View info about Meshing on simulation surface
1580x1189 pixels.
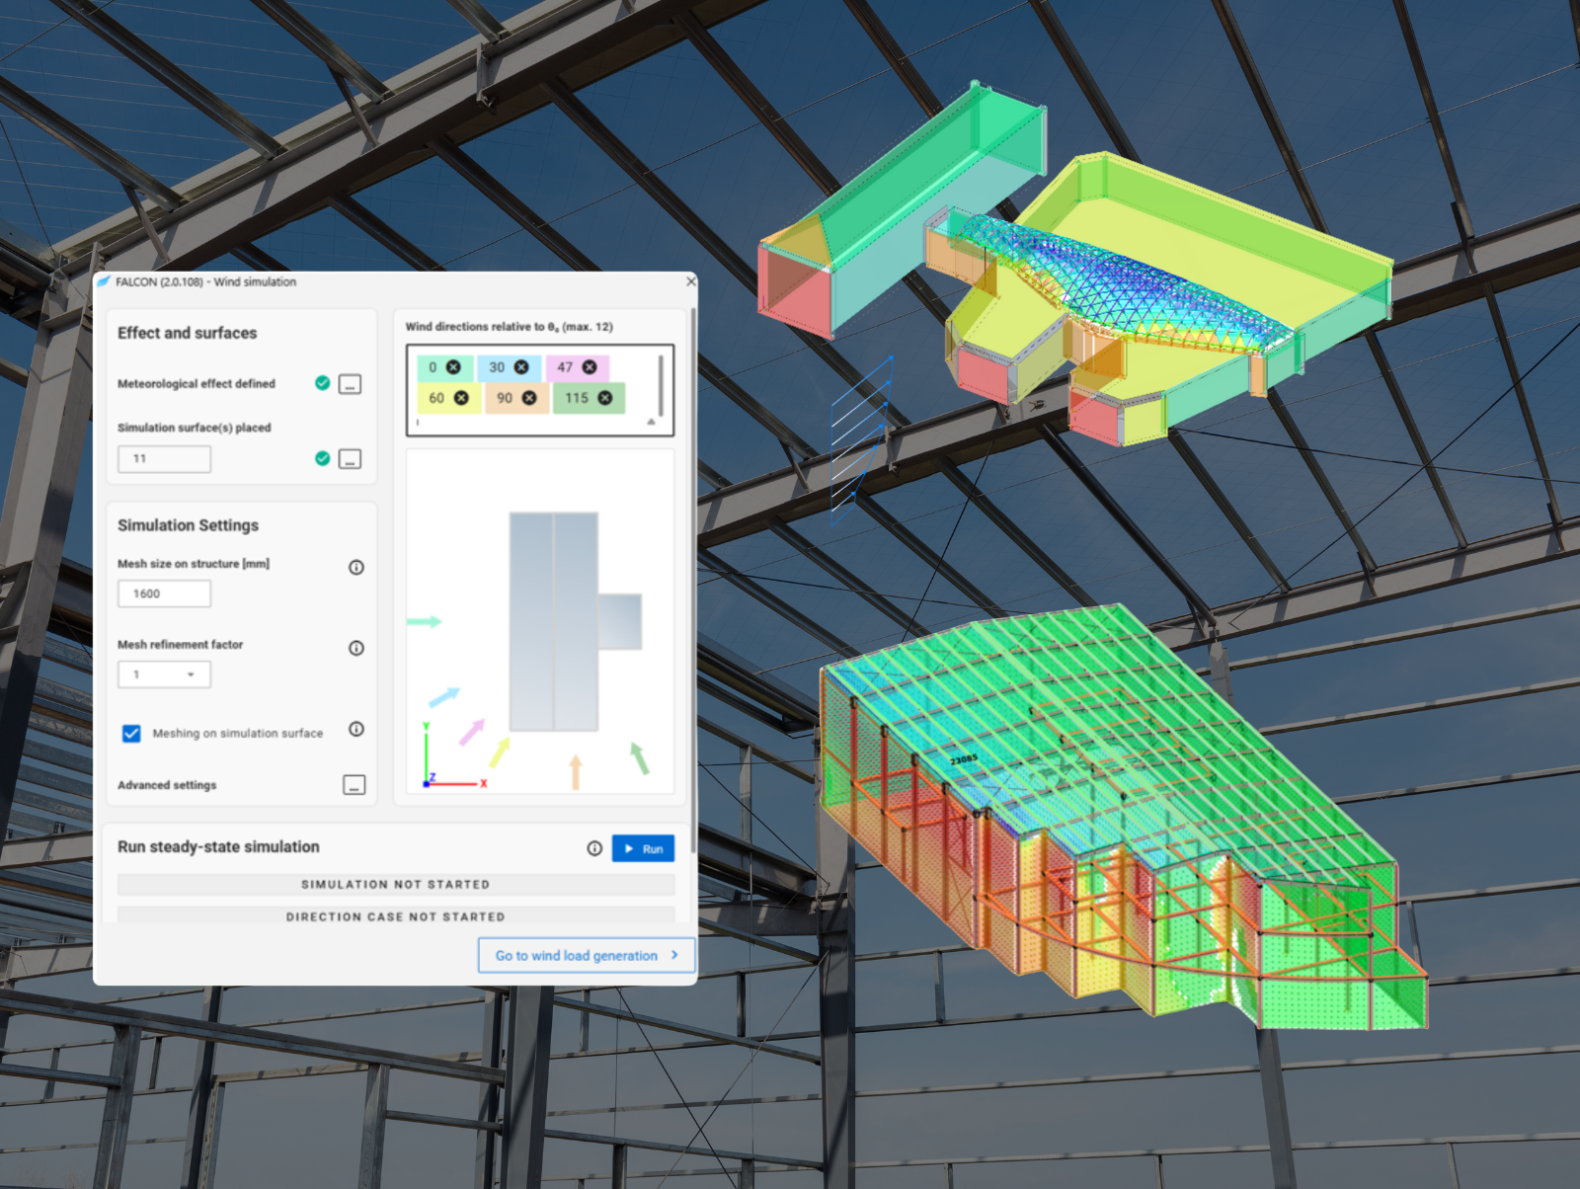356,729
